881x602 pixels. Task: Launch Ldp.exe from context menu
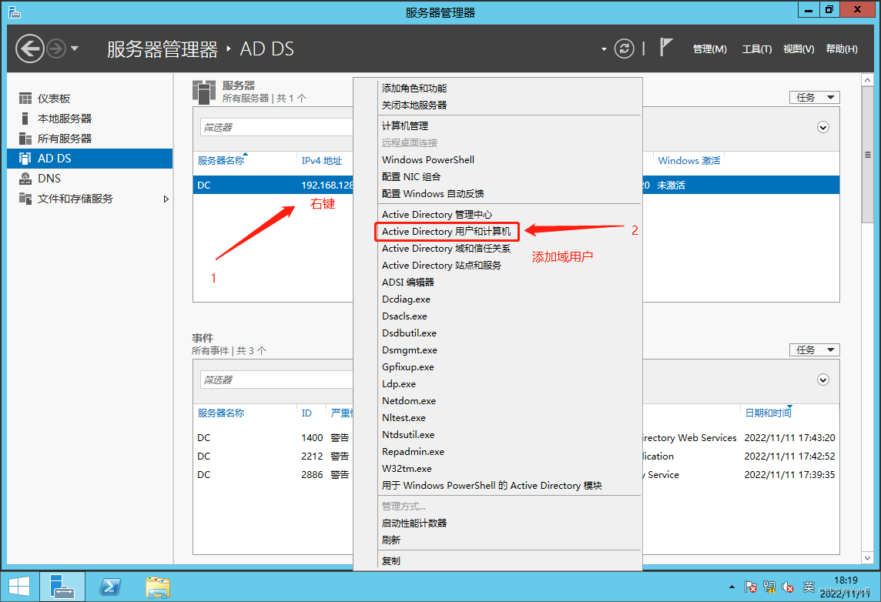[399, 384]
